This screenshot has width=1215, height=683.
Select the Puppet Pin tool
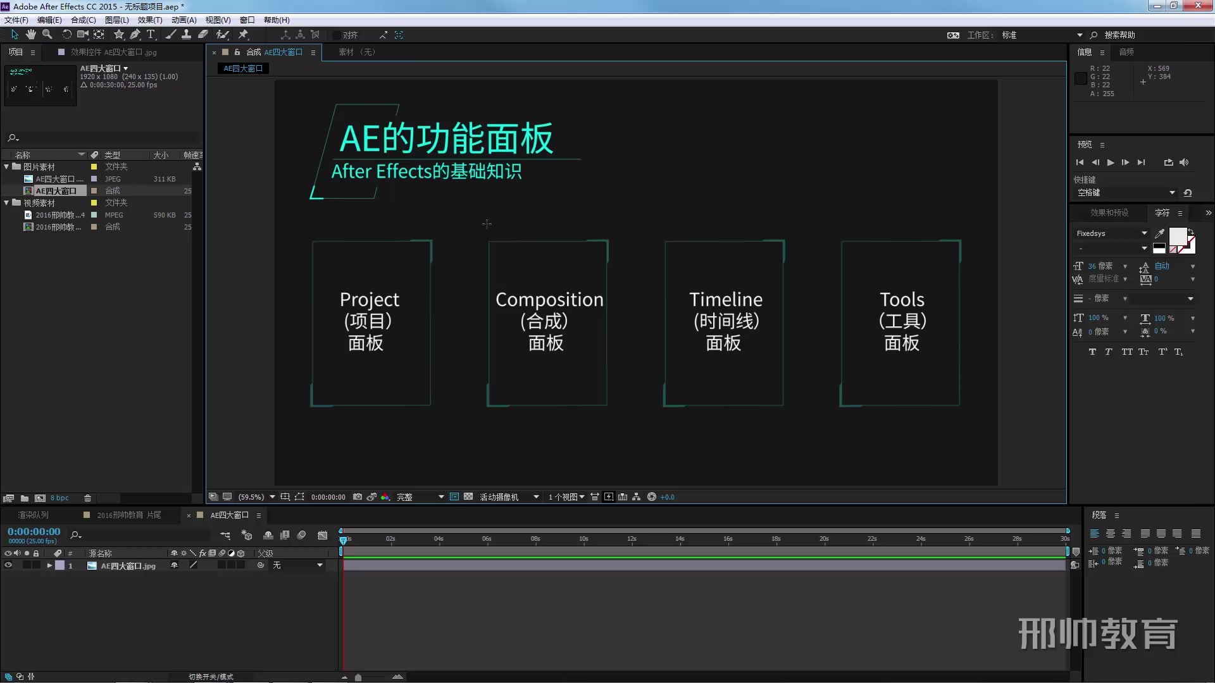(x=244, y=35)
